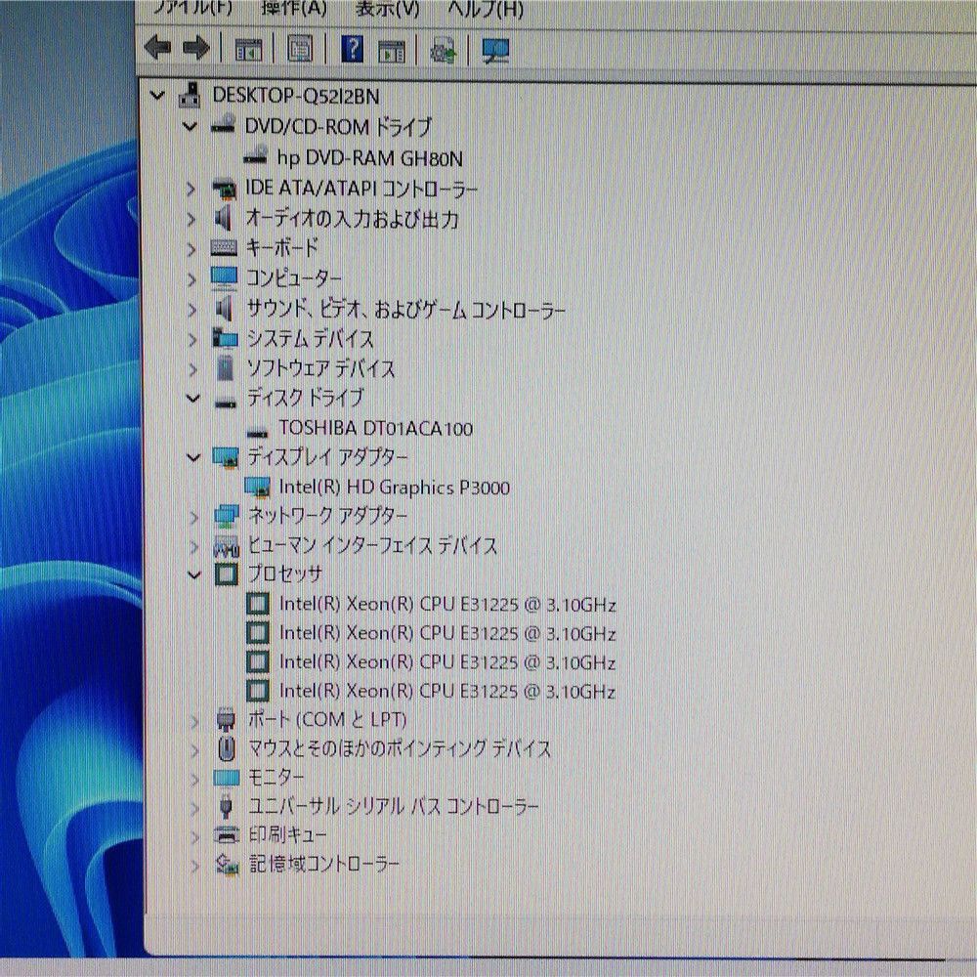Scan for hardware changes monitor icon
Screen dimensions: 977x977
pyautogui.click(x=495, y=50)
